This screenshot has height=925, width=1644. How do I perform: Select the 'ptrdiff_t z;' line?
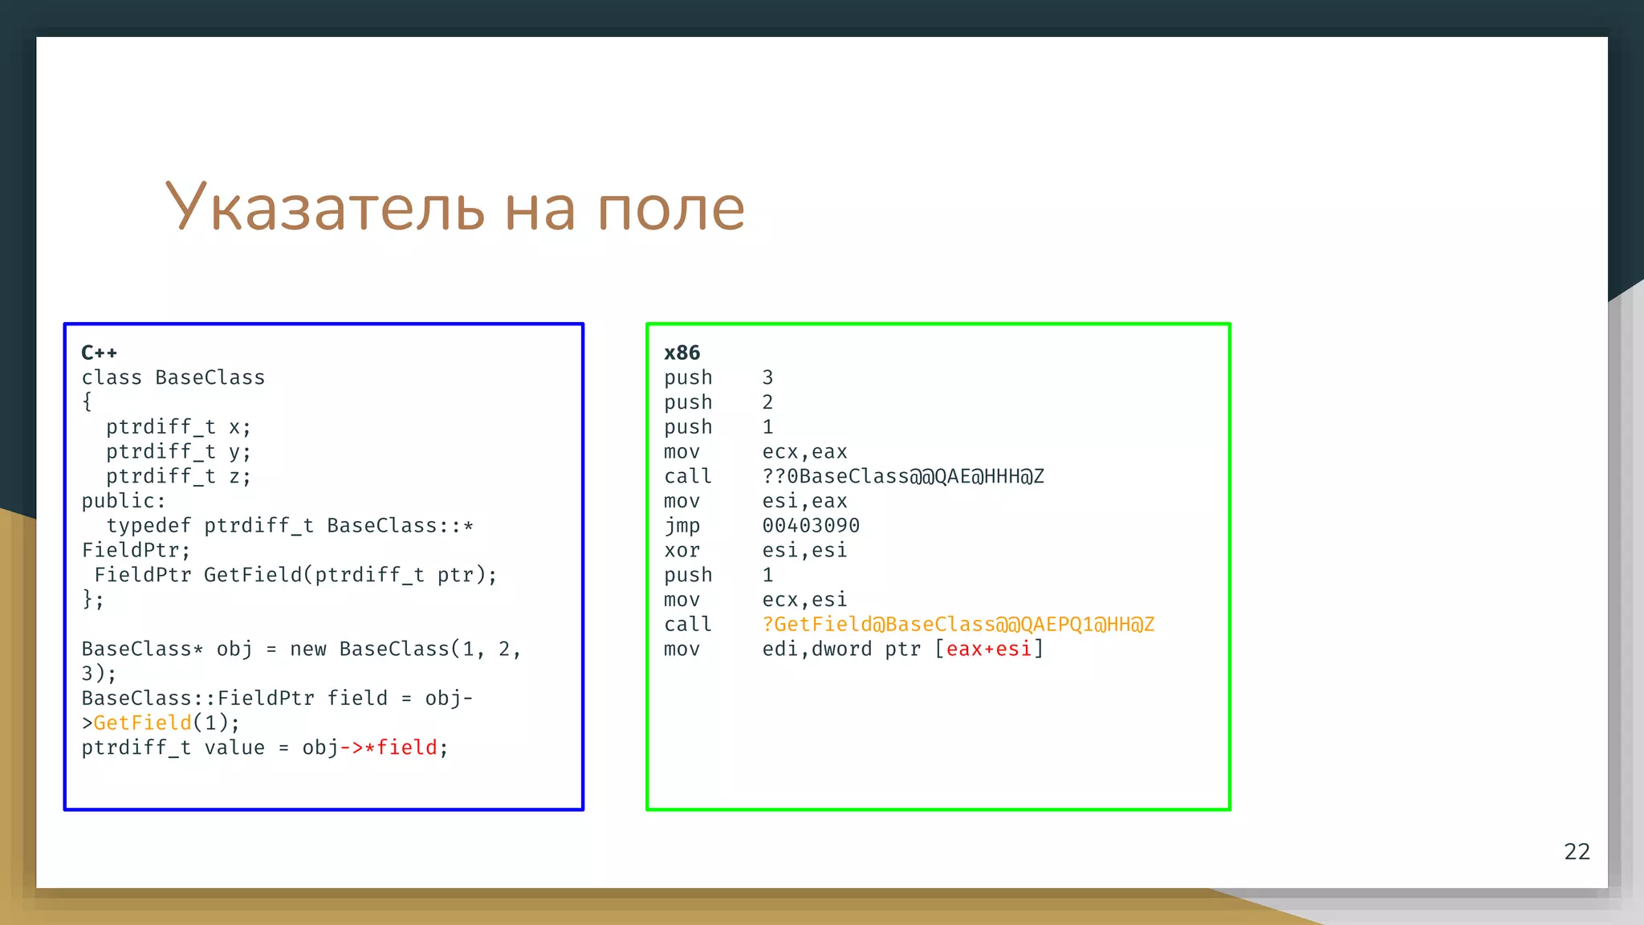pyautogui.click(x=178, y=476)
